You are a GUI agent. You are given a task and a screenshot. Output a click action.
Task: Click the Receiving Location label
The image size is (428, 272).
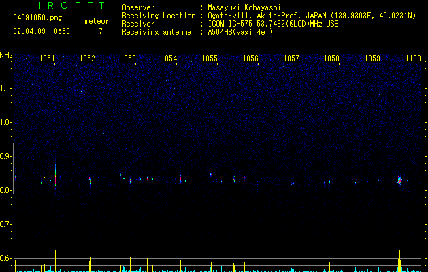tap(159, 16)
